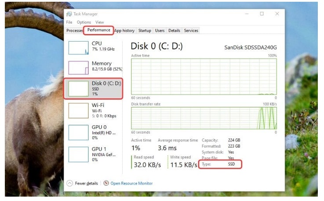Click the Resource Monitor icon
Screen dimensions: 324x201
tap(106, 183)
